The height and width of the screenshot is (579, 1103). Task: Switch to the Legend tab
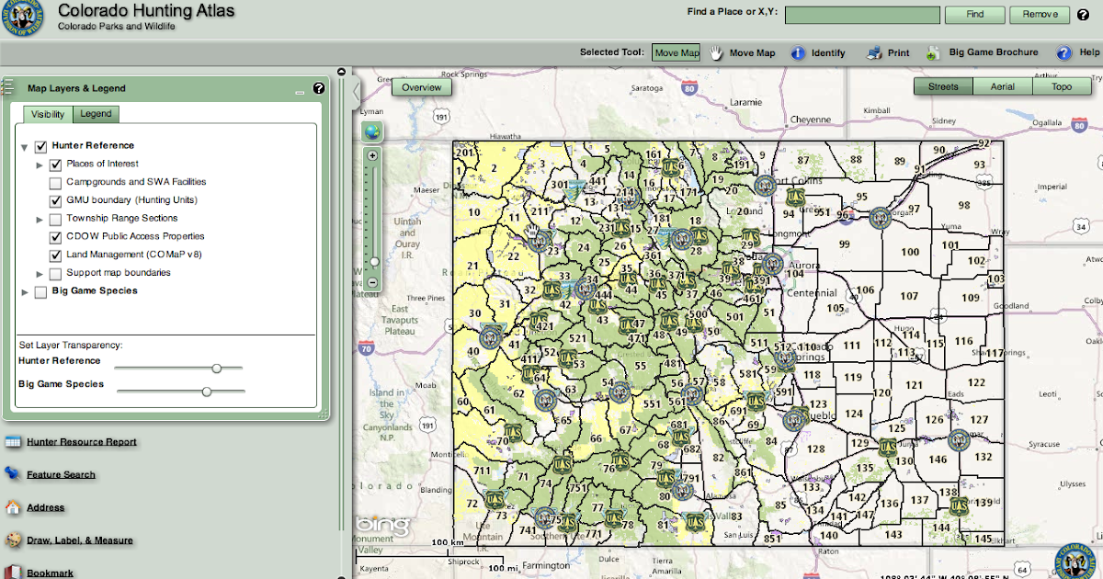[96, 114]
